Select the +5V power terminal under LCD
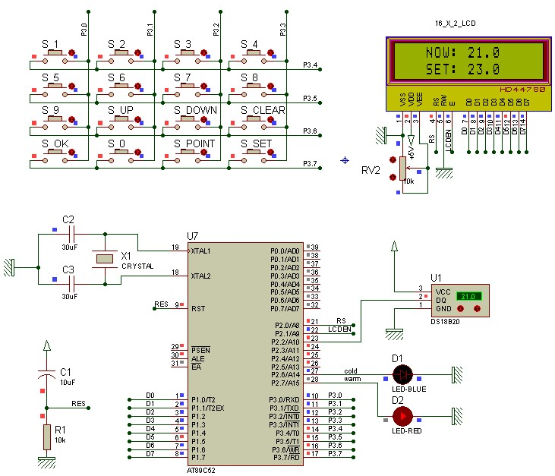 (x=411, y=141)
